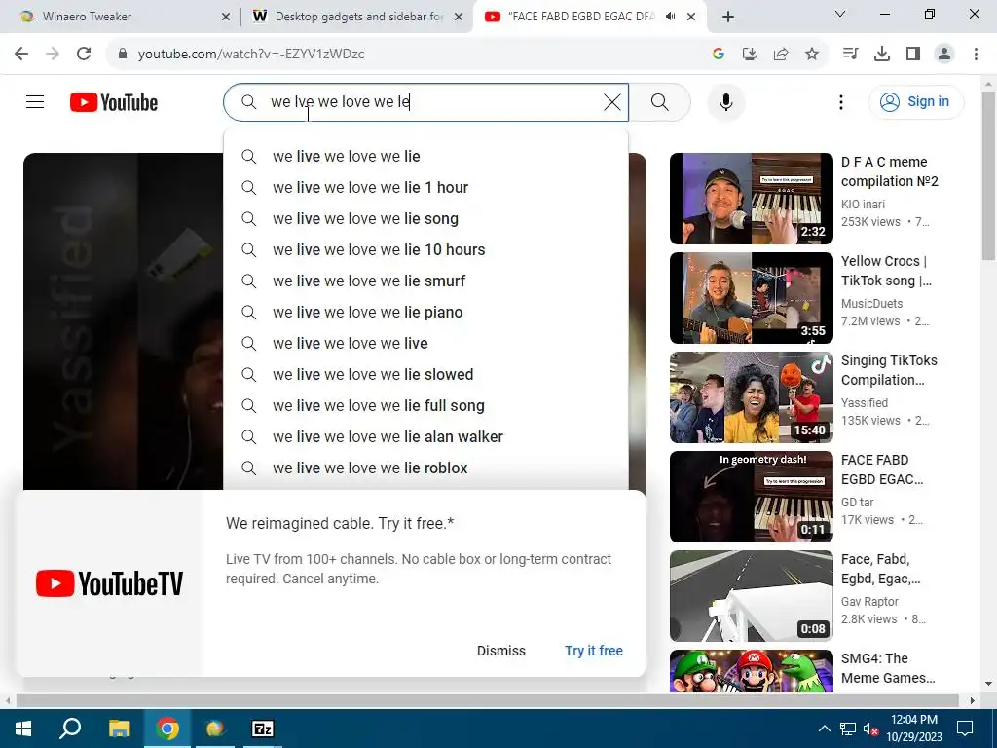Open geometry dash FACE FABD thumbnail
The image size is (997, 748).
[x=751, y=496]
